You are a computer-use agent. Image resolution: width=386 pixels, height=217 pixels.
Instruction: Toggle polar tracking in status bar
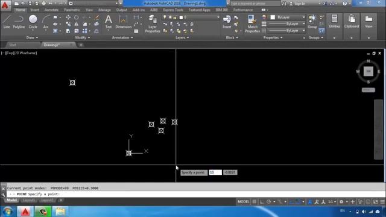pos(268,202)
